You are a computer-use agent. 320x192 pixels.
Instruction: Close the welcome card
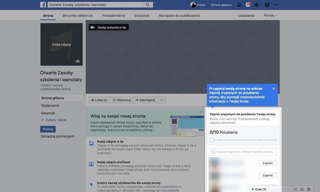click(x=201, y=112)
